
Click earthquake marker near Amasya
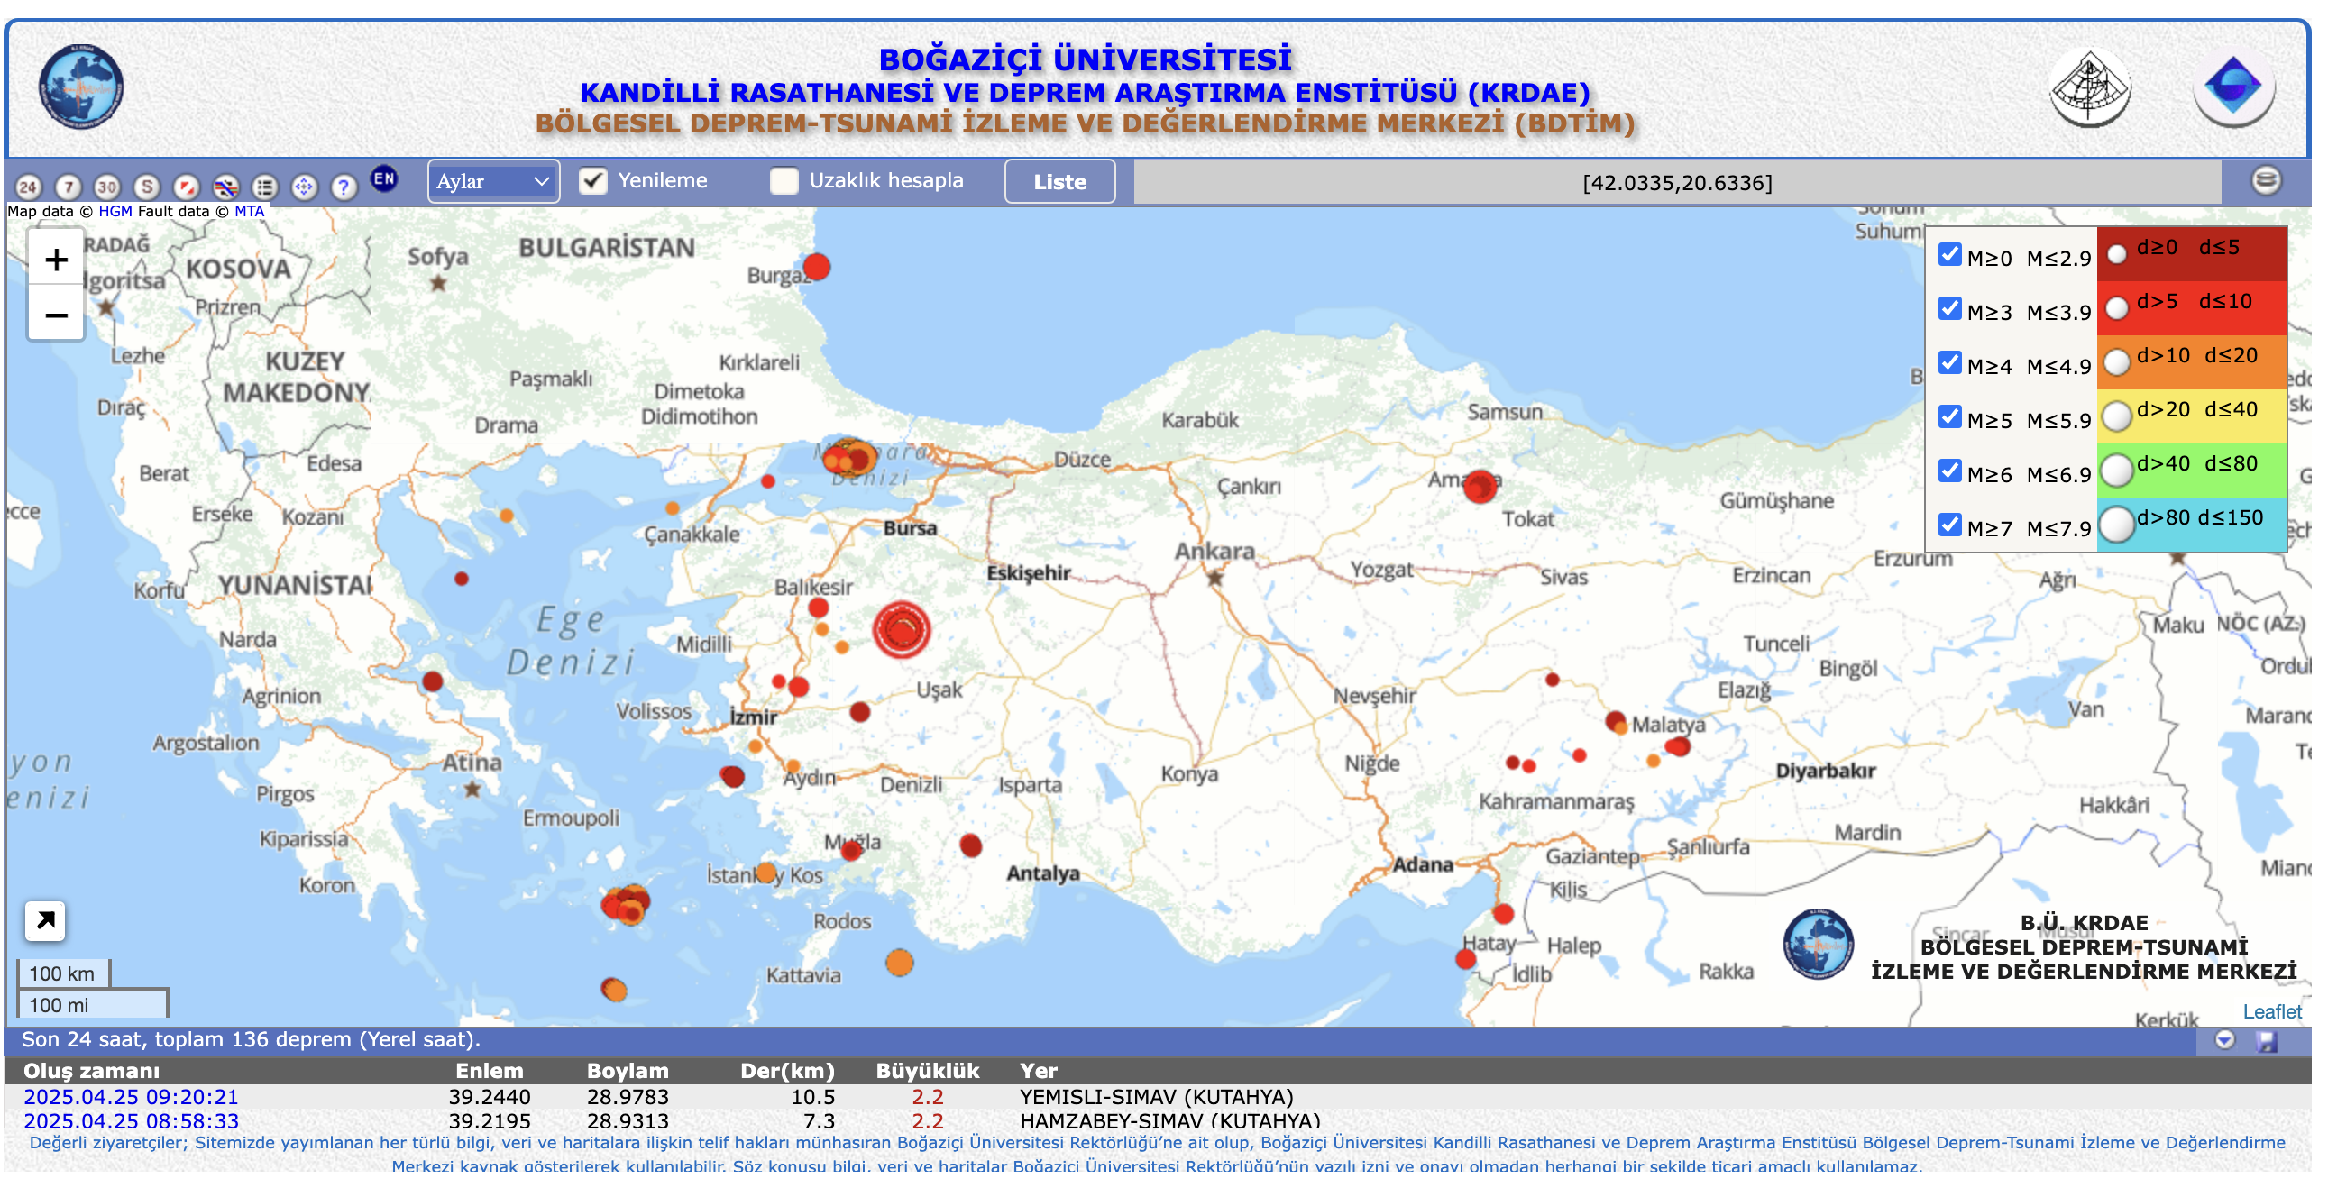(1480, 486)
